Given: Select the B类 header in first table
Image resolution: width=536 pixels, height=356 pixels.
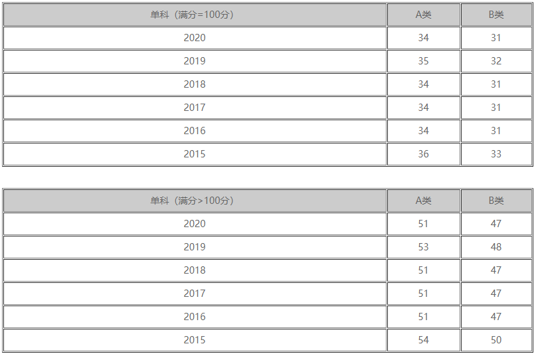Looking at the screenshot, I should tap(496, 15).
